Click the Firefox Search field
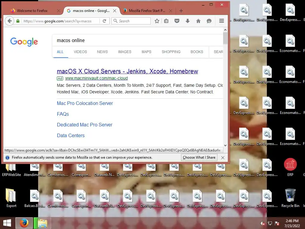305x229 pixels. pos(131,21)
